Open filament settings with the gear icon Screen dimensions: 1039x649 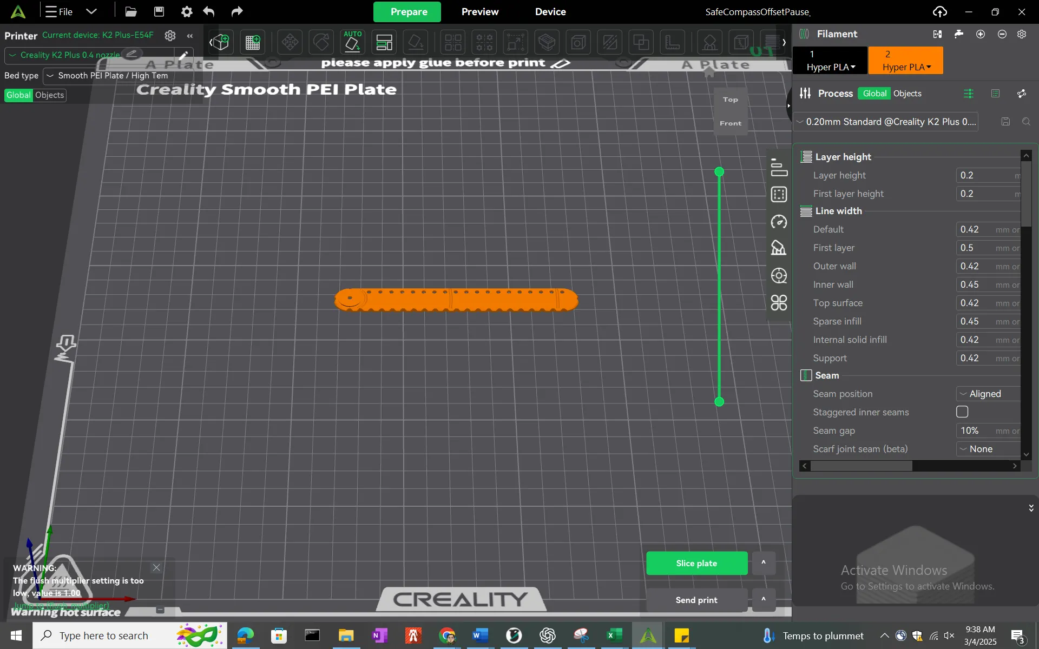[1022, 34]
